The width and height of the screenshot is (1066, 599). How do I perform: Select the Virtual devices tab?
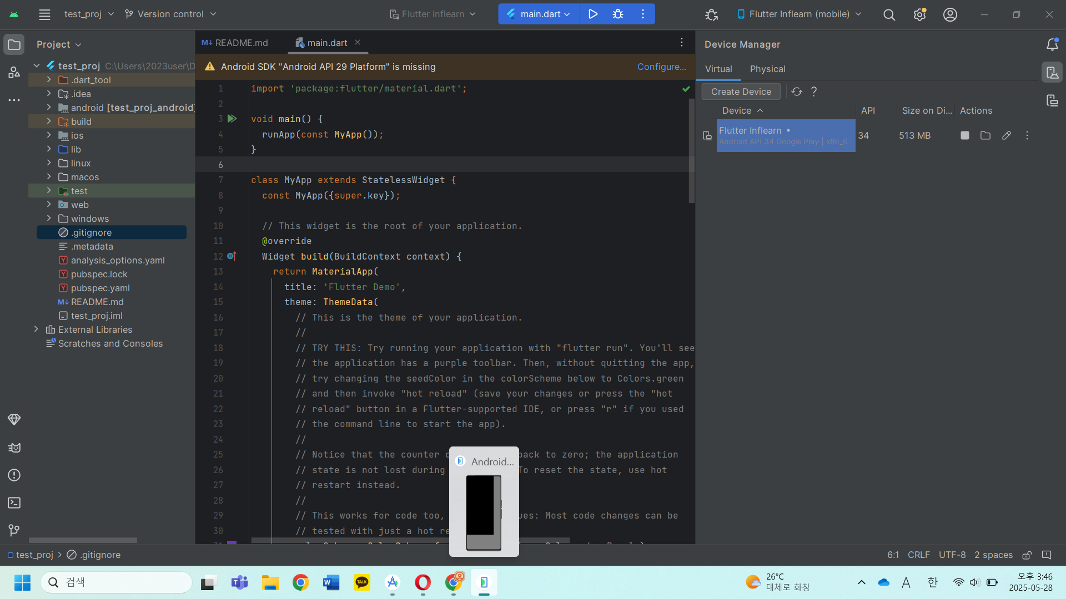718,69
